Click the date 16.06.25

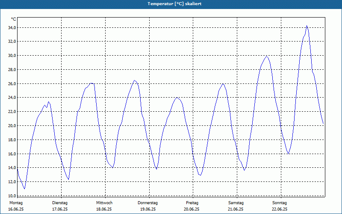pyautogui.click(x=16, y=209)
